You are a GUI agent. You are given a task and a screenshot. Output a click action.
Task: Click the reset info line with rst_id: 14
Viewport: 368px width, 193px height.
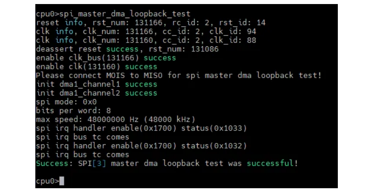[x=151, y=22]
